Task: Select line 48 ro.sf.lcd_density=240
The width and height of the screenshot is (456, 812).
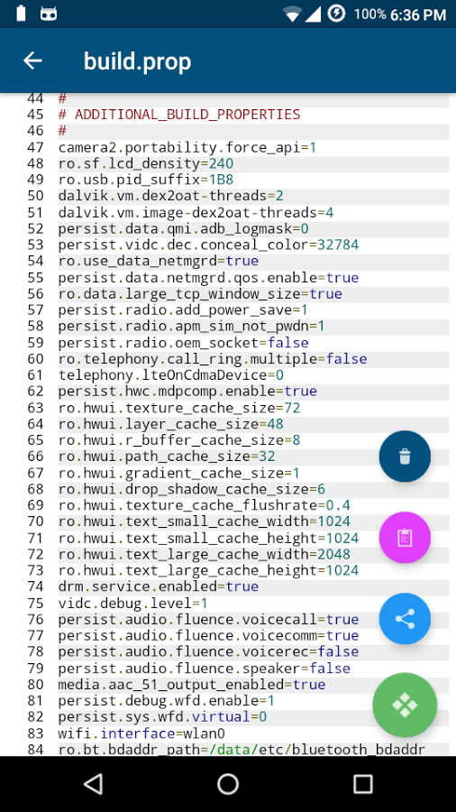Action: pyautogui.click(x=146, y=164)
